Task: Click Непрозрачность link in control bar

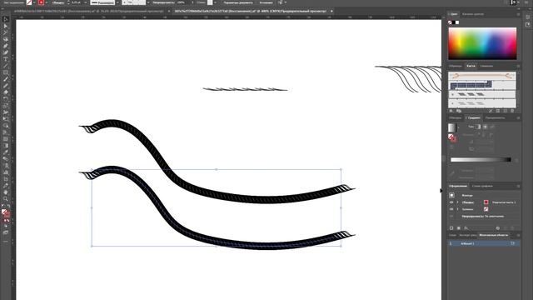Action: pyautogui.click(x=163, y=2)
